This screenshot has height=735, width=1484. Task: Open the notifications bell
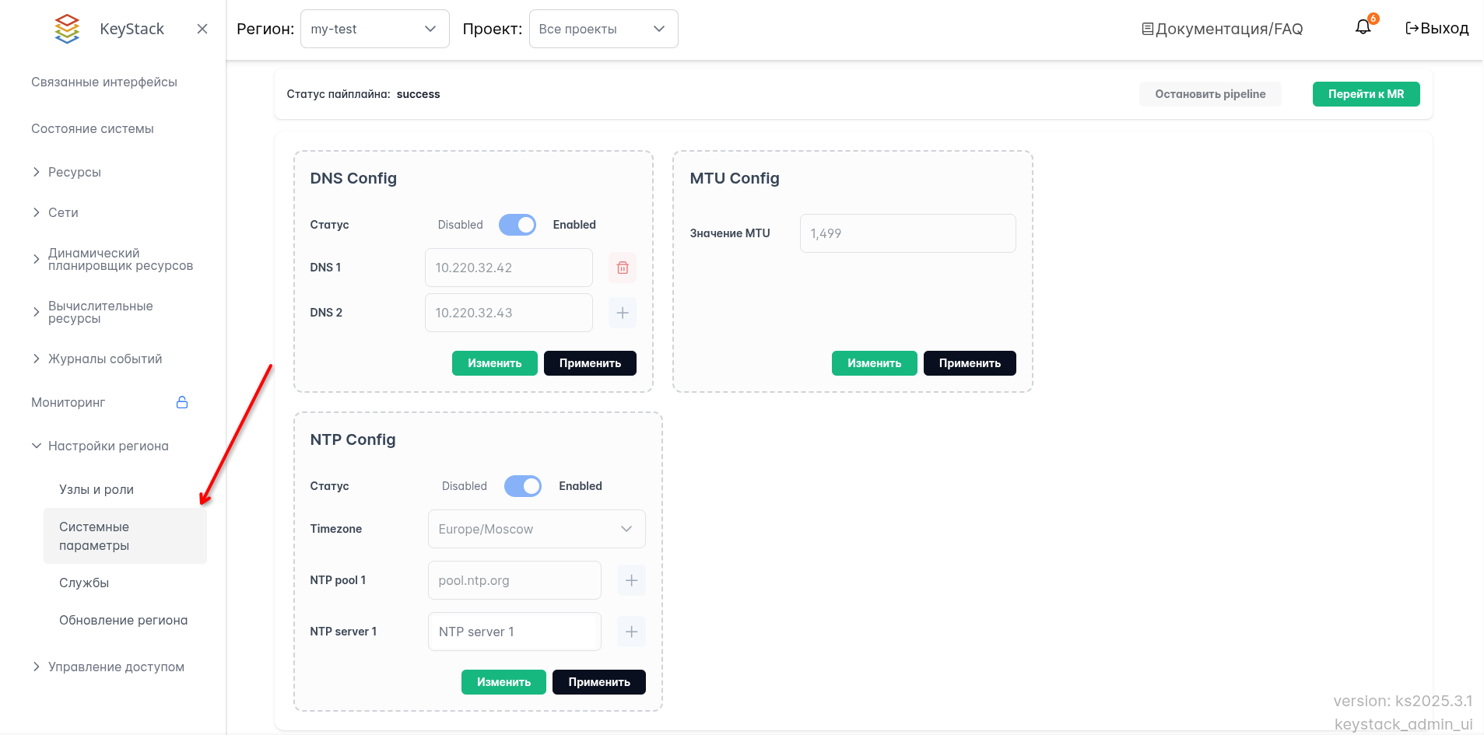tap(1363, 27)
